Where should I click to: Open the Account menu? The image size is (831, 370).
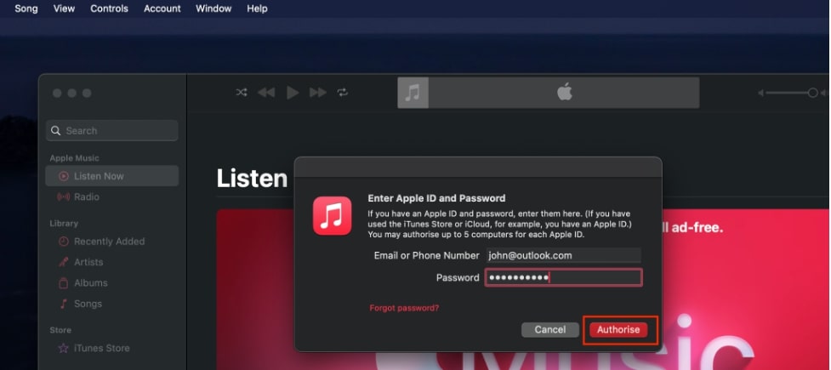click(x=162, y=9)
